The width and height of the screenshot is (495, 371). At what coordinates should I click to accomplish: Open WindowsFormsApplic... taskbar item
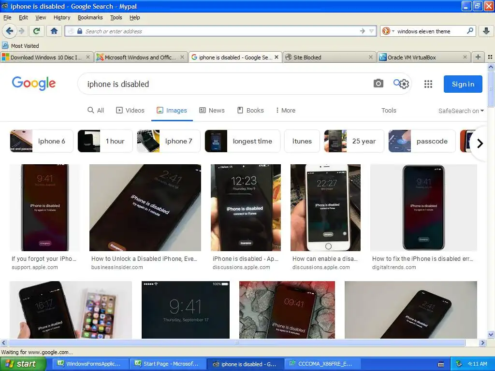pos(89,364)
